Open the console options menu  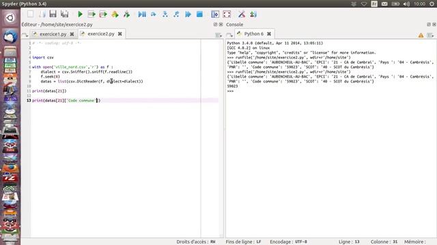pyautogui.click(x=430, y=35)
